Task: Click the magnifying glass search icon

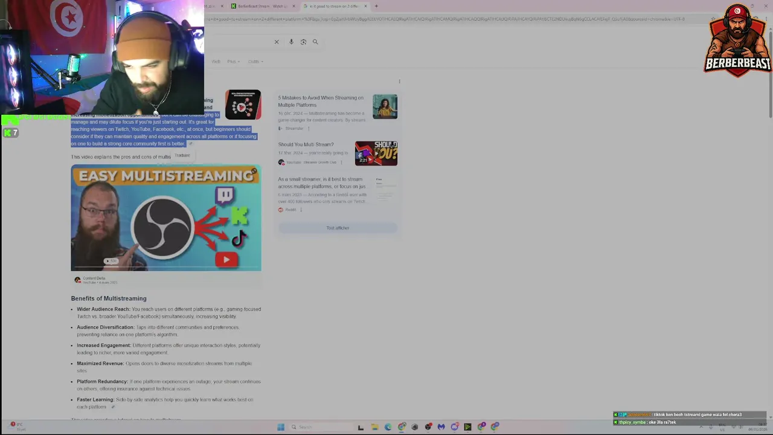Action: click(x=315, y=42)
